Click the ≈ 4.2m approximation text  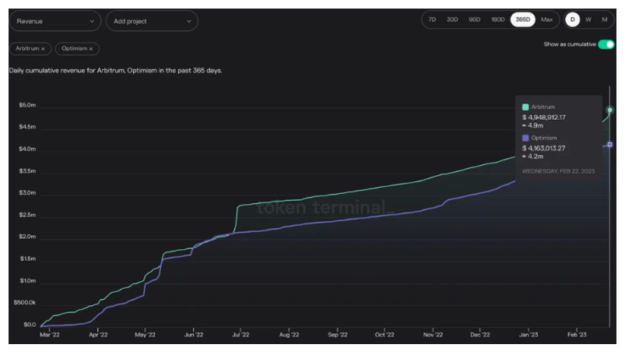pos(532,156)
